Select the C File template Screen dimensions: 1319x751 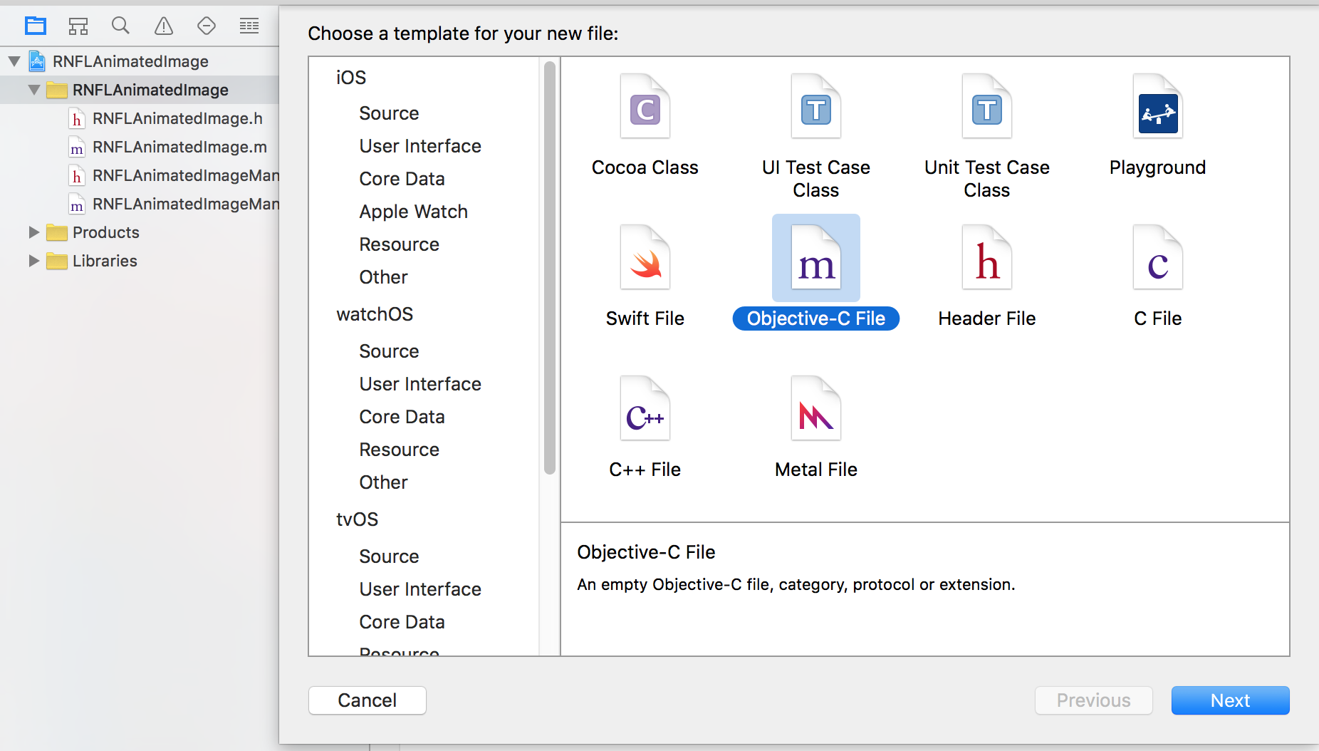[1157, 259]
